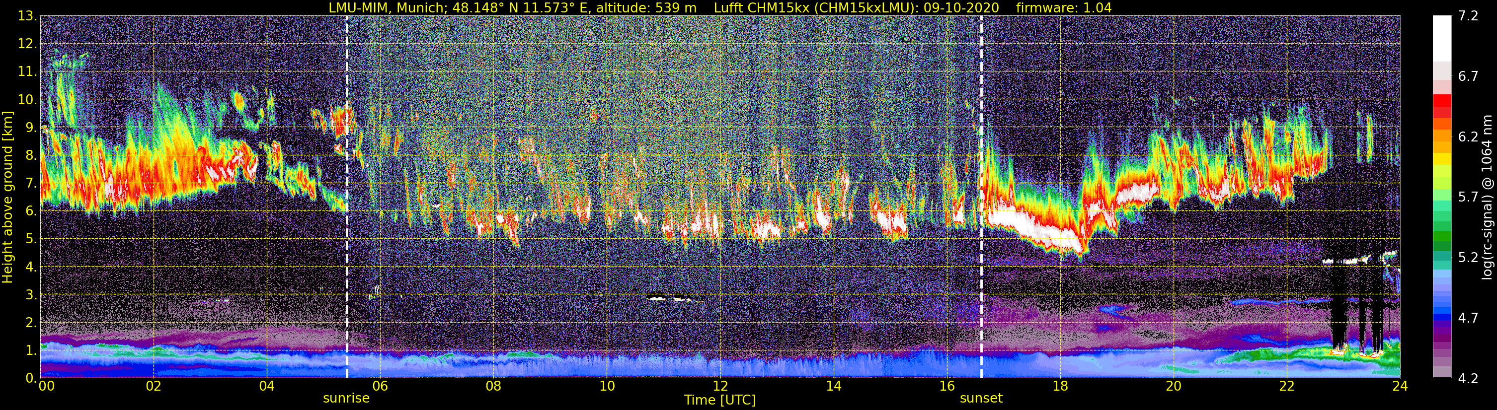Click the '7.' height axis tick label
Screen dimensions: 1497x410
pos(31,184)
